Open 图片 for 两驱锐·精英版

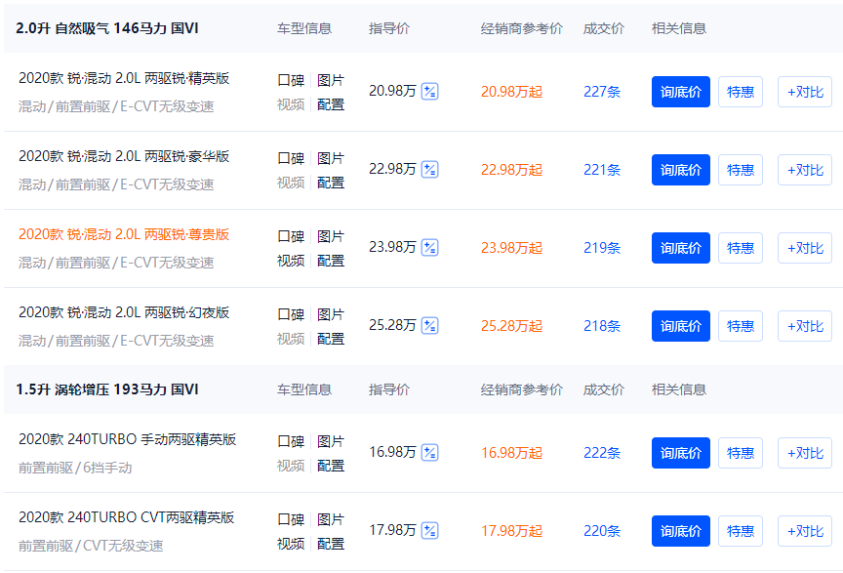331,80
